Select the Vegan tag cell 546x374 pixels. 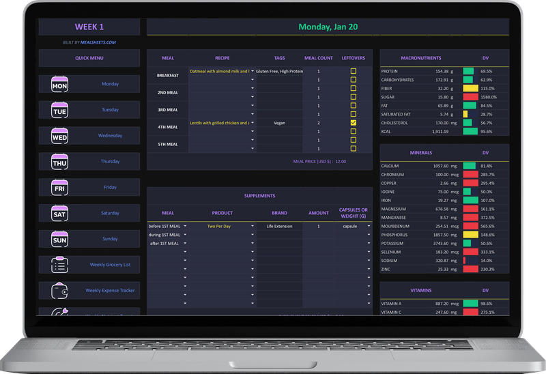point(279,123)
